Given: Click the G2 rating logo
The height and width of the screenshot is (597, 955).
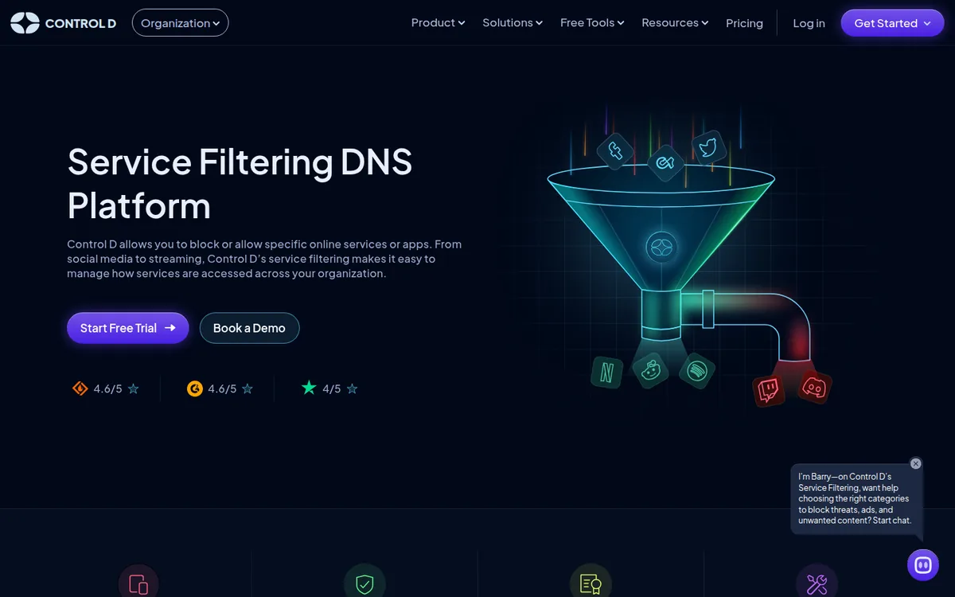Looking at the screenshot, I should [x=194, y=388].
